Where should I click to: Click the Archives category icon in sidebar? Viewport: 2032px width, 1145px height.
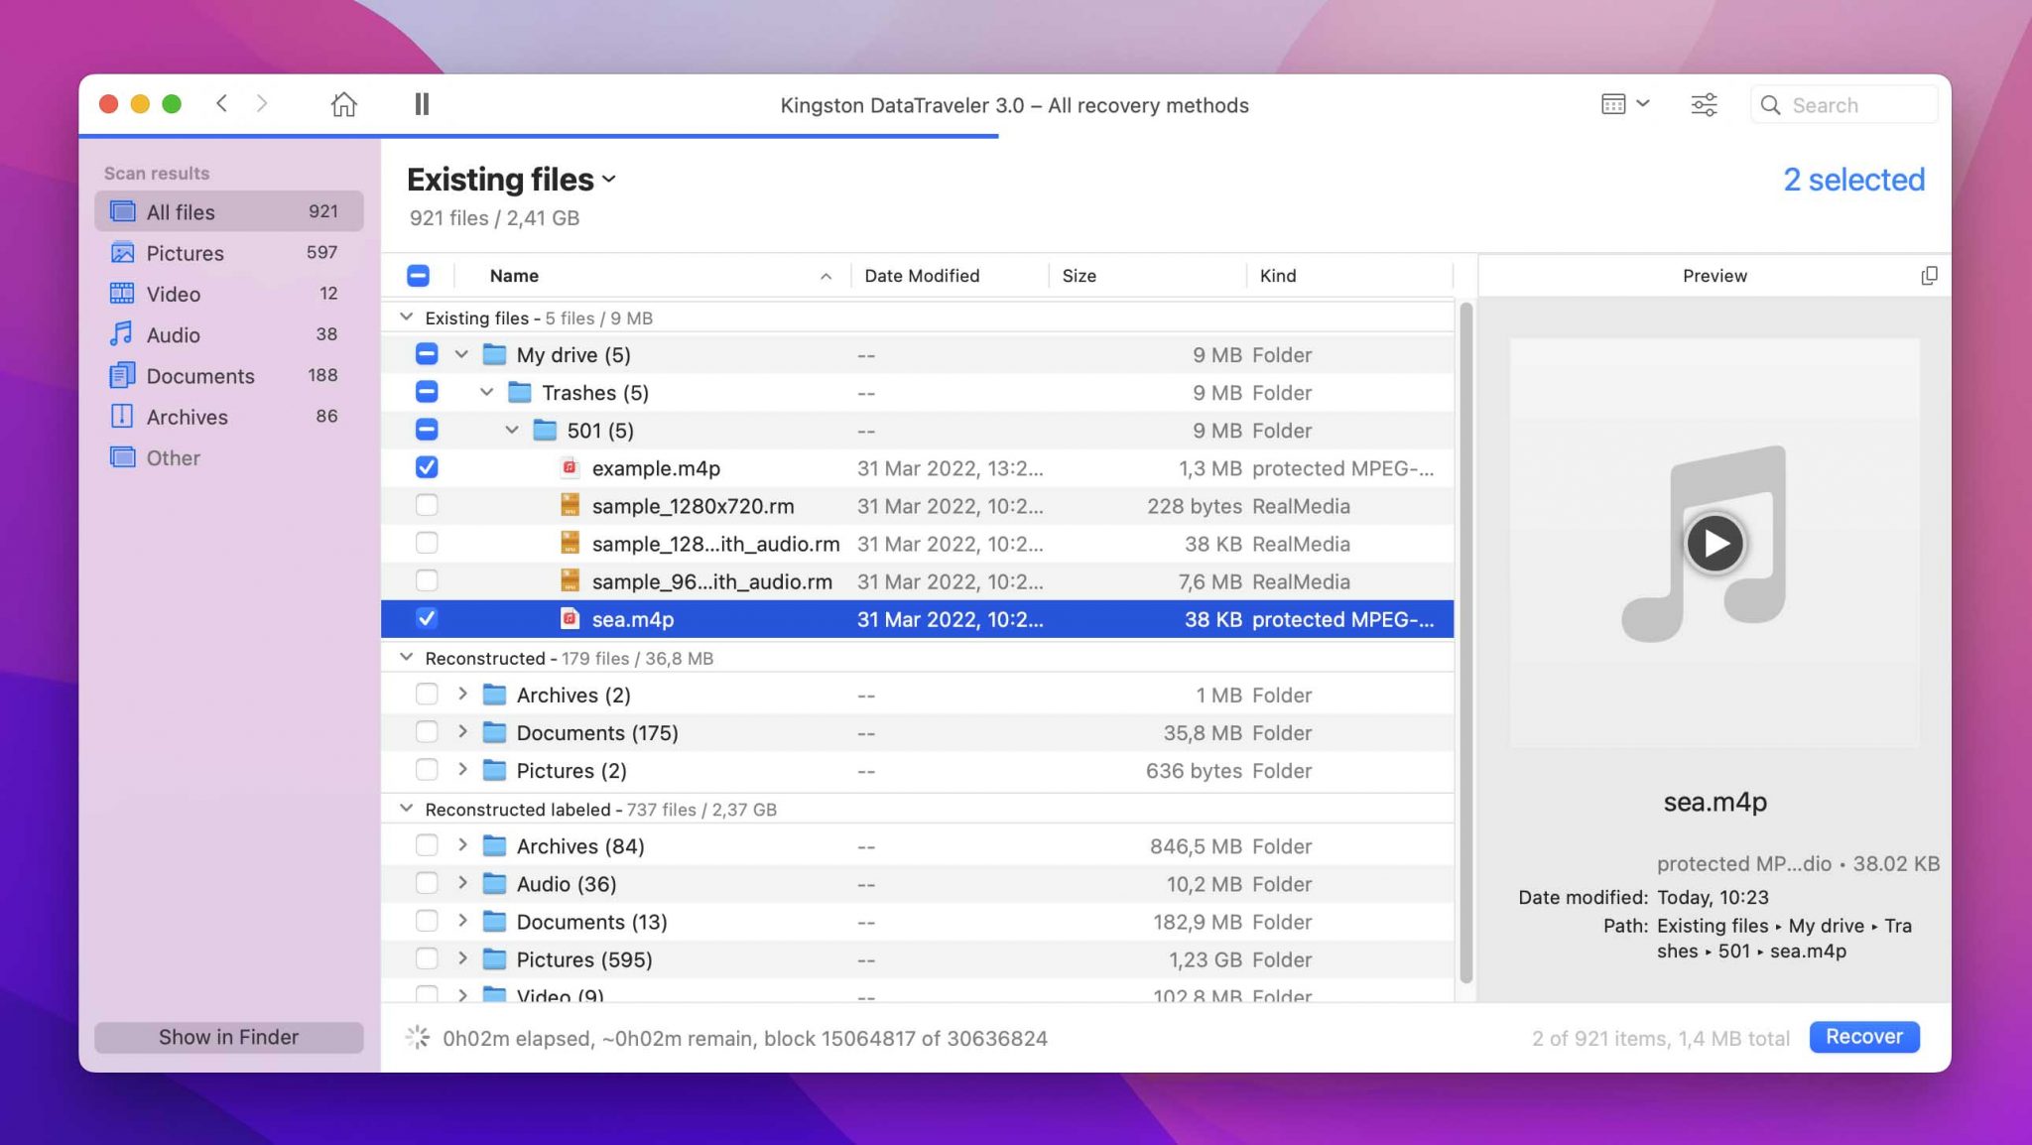point(123,415)
